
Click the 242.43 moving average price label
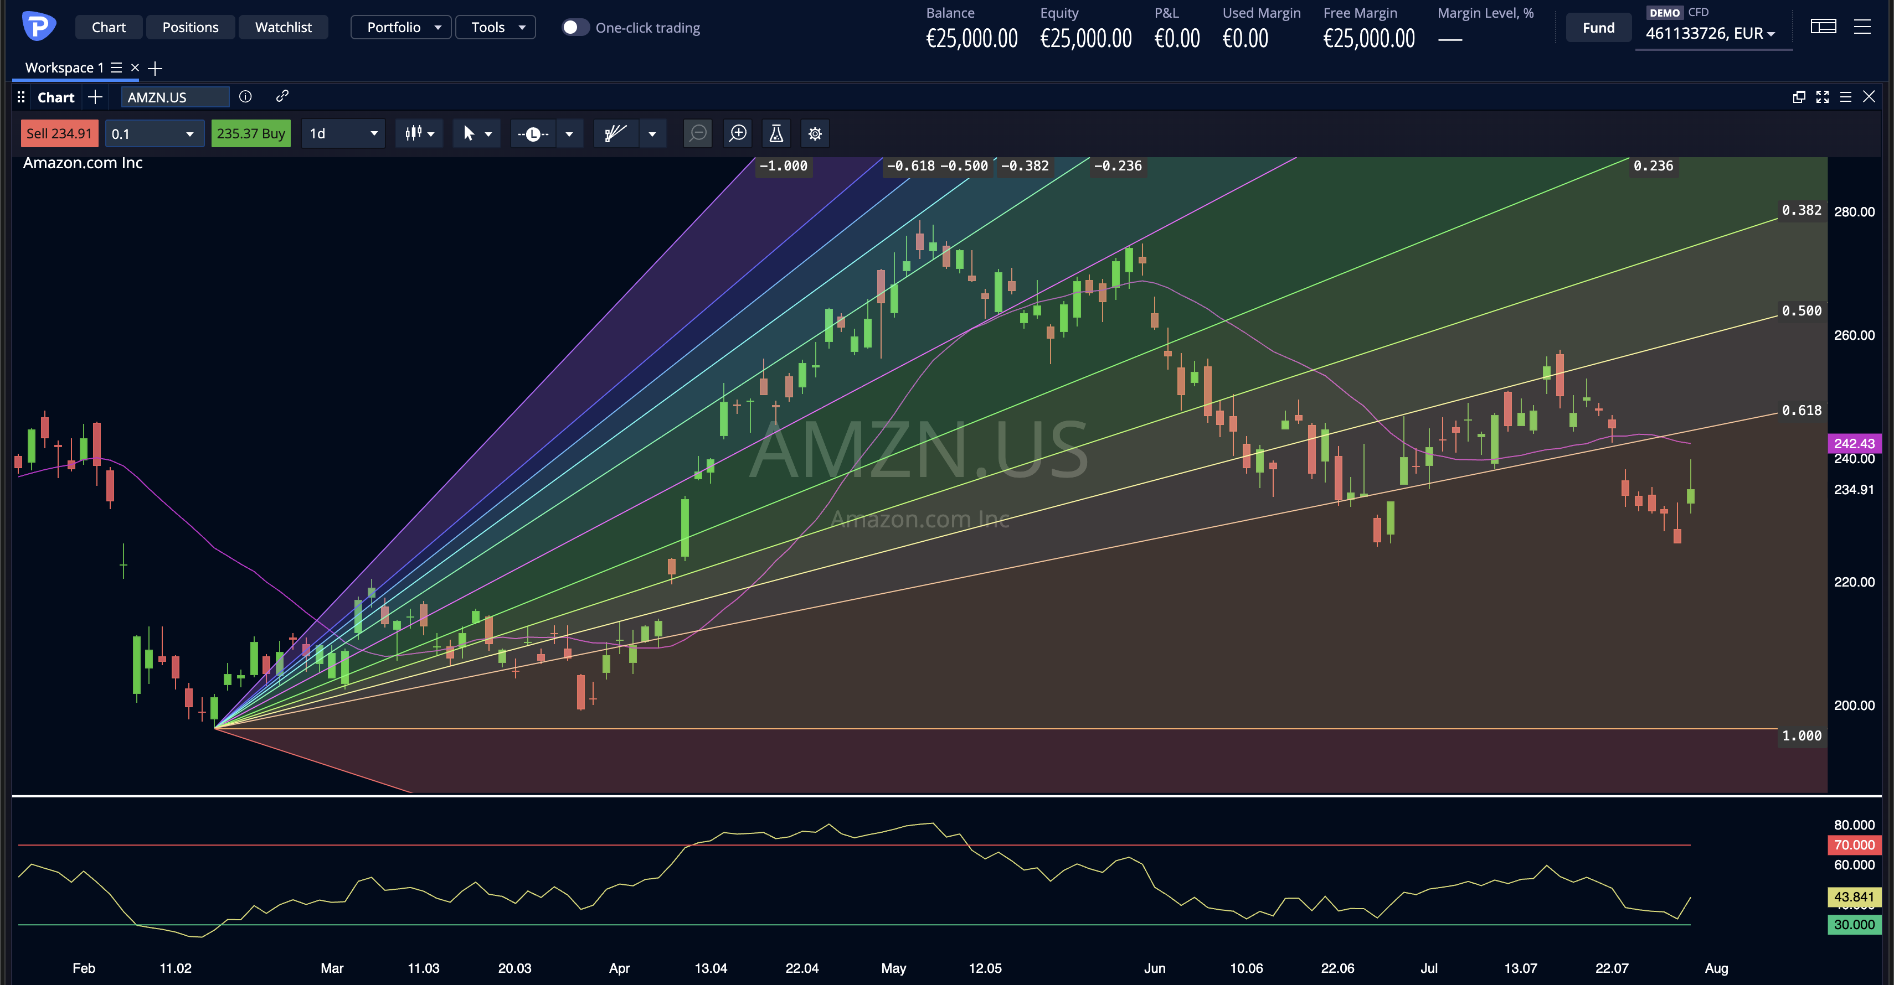pos(1854,443)
